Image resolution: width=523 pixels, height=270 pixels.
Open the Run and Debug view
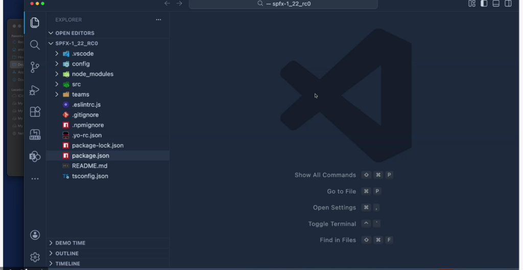coord(35,89)
